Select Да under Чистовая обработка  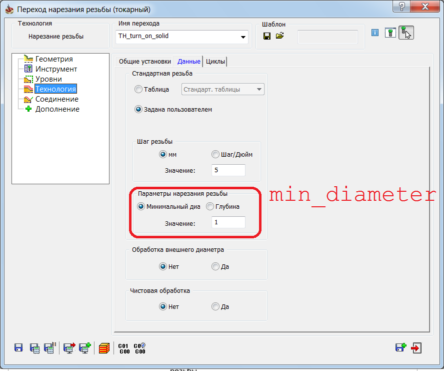[x=215, y=306]
